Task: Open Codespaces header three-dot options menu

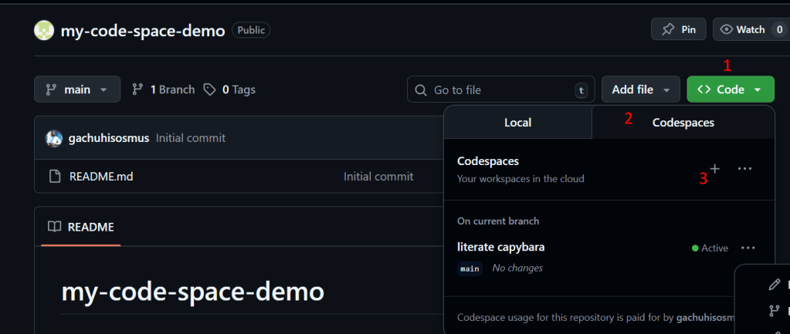Action: 744,168
